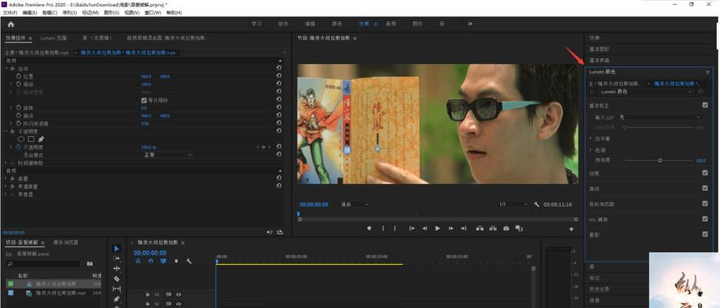Screen dimensions: 720x308
Task: Add a marker in the program monitor
Action: (x=369, y=229)
